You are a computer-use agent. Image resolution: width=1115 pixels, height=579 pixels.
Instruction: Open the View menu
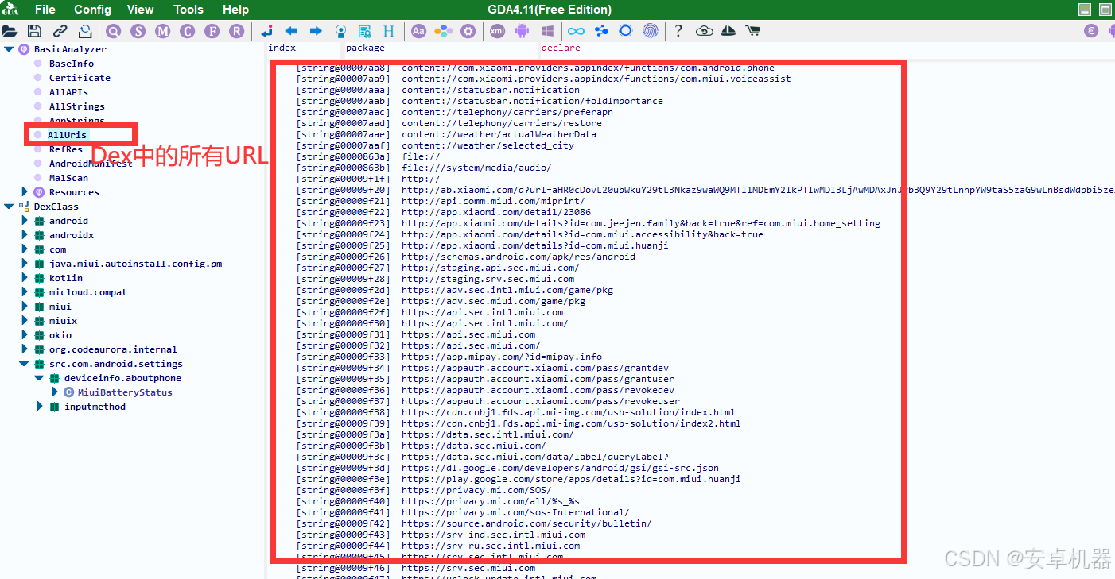pyautogui.click(x=140, y=10)
